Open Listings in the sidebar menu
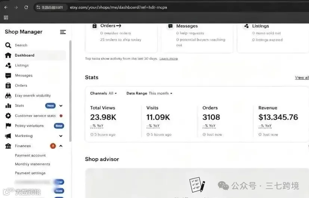The image size is (309, 198). [x=22, y=65]
